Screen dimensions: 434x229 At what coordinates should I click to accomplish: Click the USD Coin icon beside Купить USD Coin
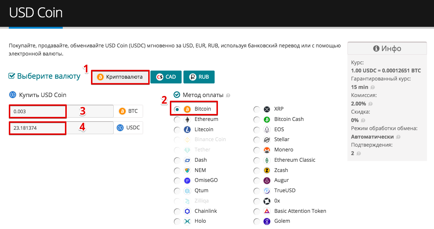13,95
